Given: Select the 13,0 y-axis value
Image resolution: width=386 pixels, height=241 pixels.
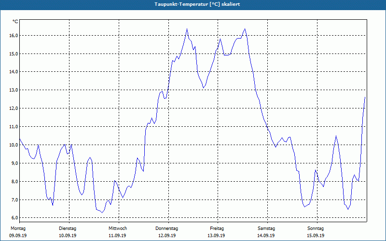Looking at the screenshot, I should tap(14, 90).
